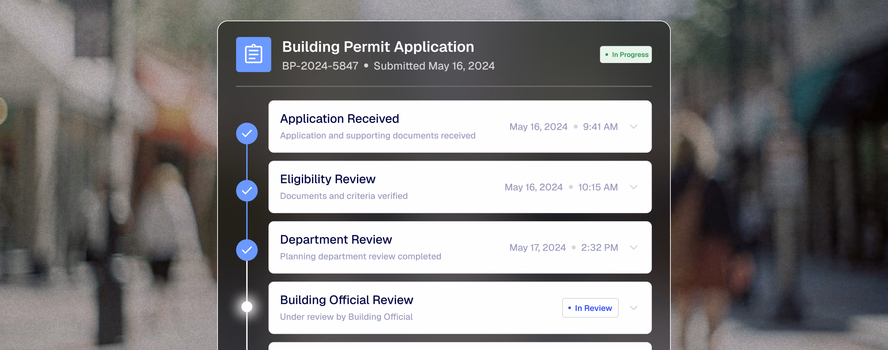Click the 9:41 AM timestamp
The image size is (888, 350).
point(600,127)
